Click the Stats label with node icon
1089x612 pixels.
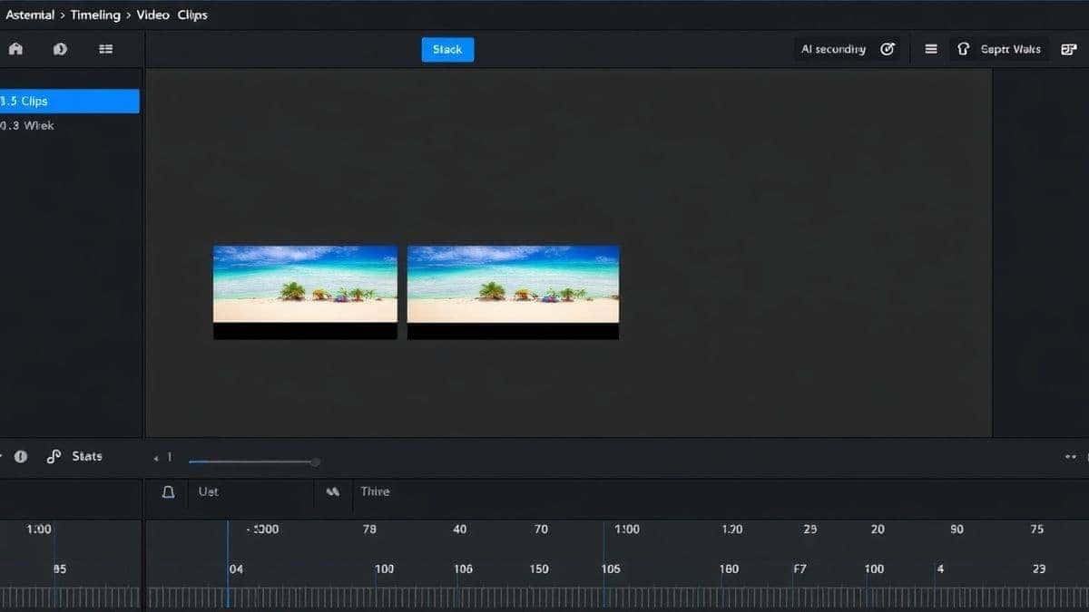coord(74,457)
